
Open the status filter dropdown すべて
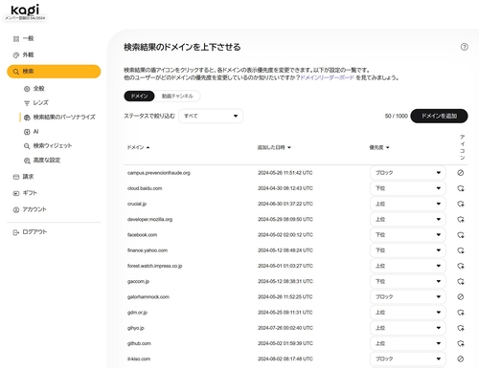(211, 116)
